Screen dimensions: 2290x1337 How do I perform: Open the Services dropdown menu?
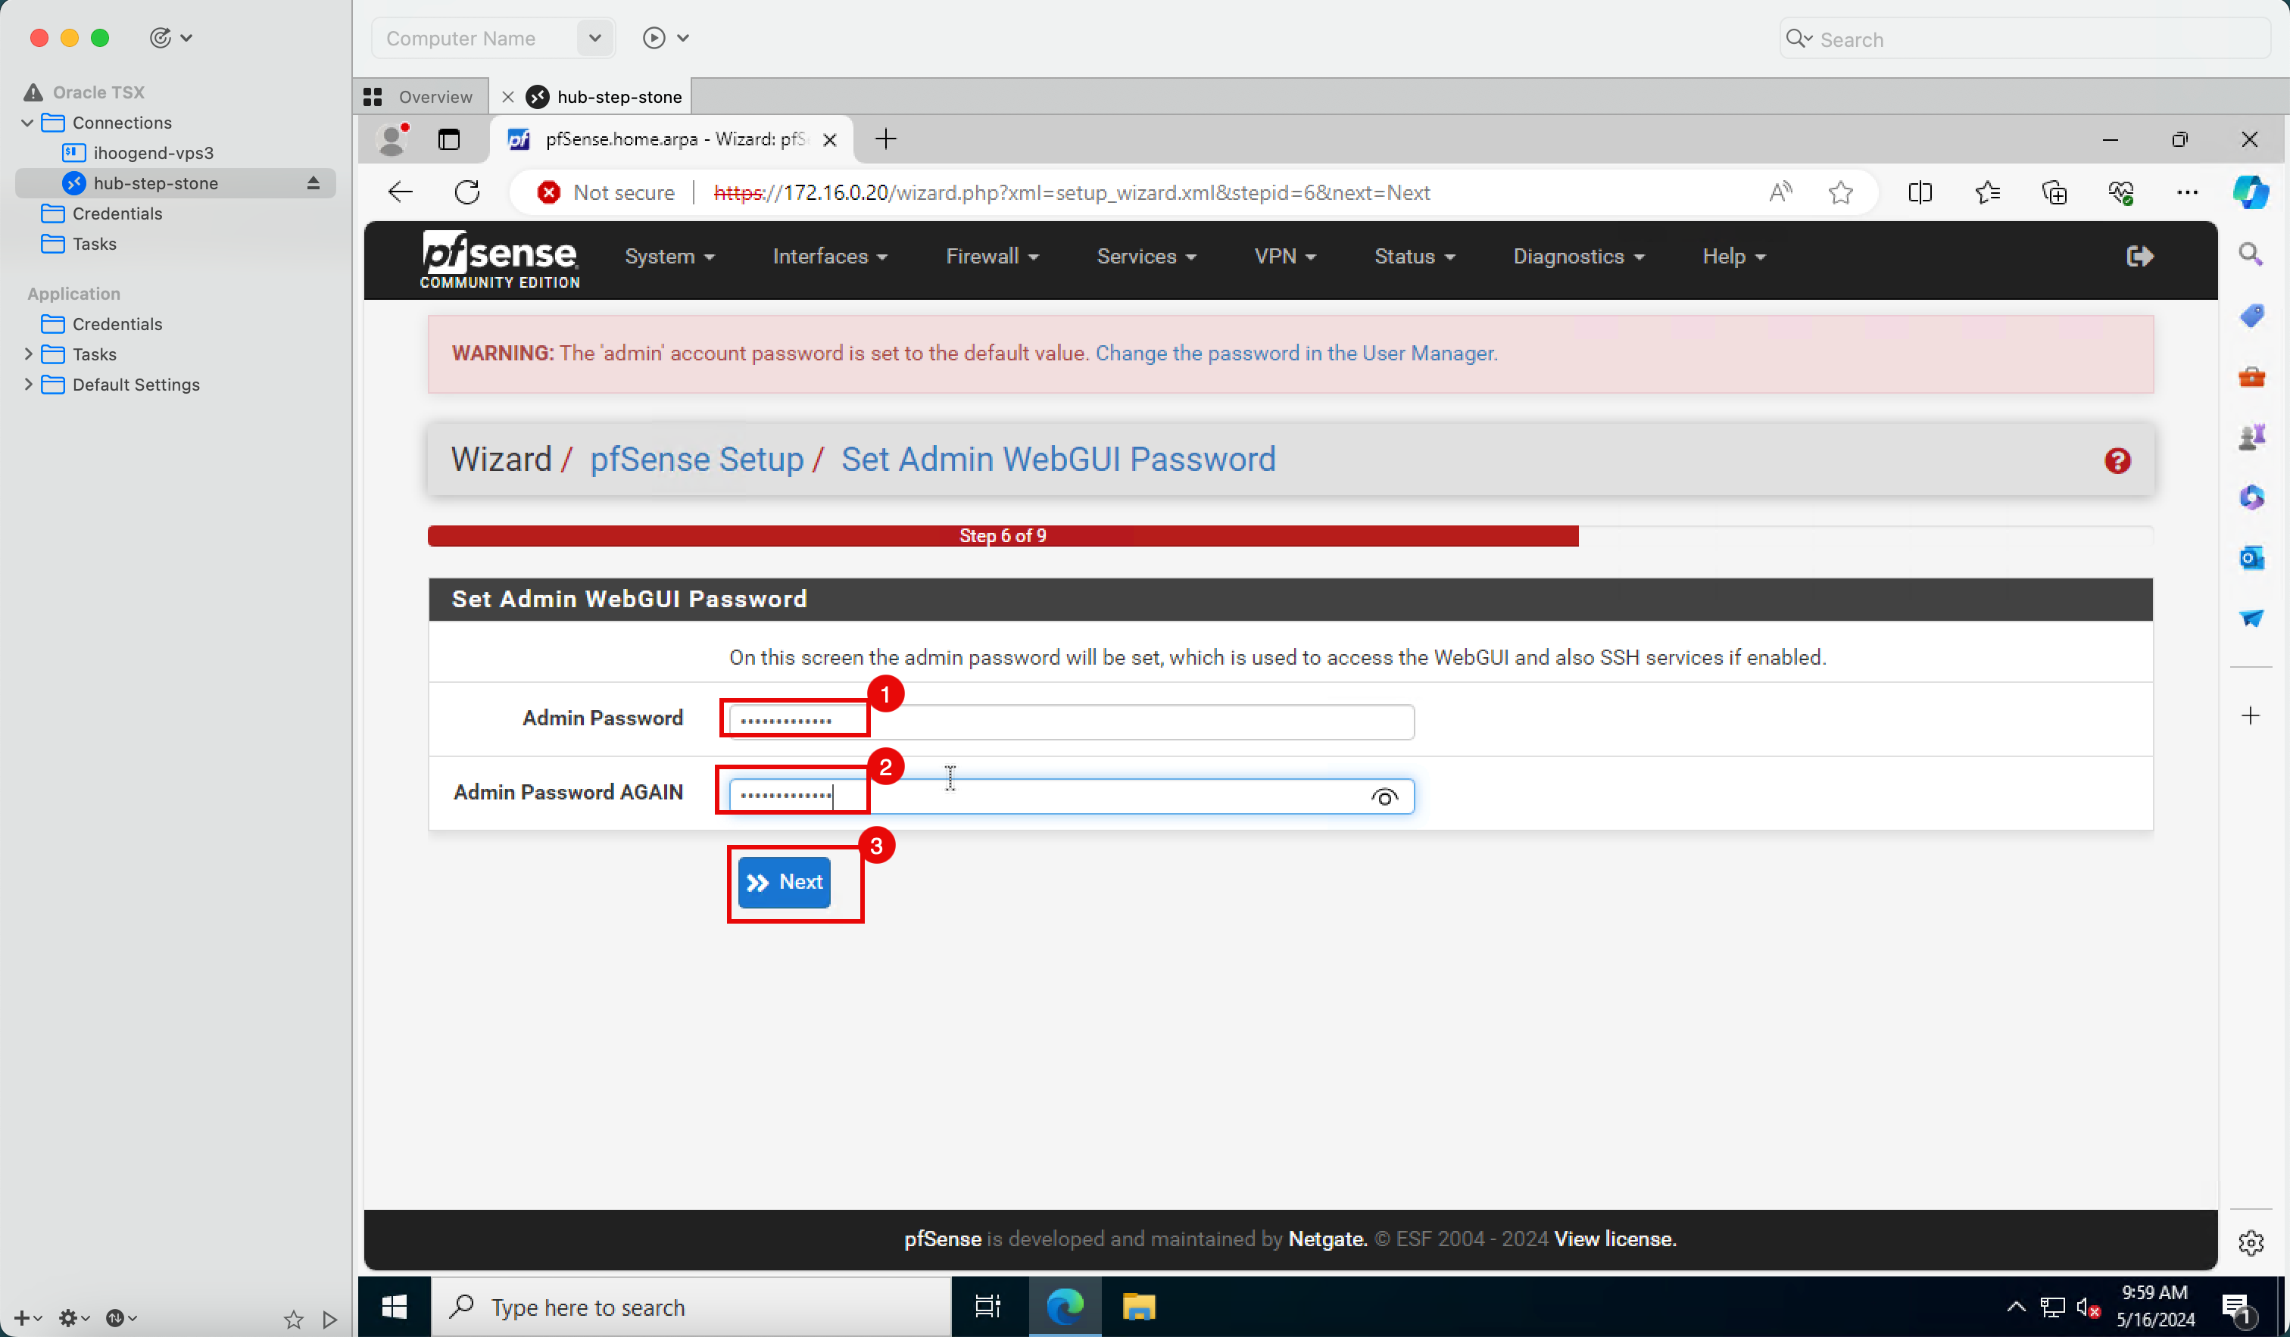click(x=1143, y=256)
